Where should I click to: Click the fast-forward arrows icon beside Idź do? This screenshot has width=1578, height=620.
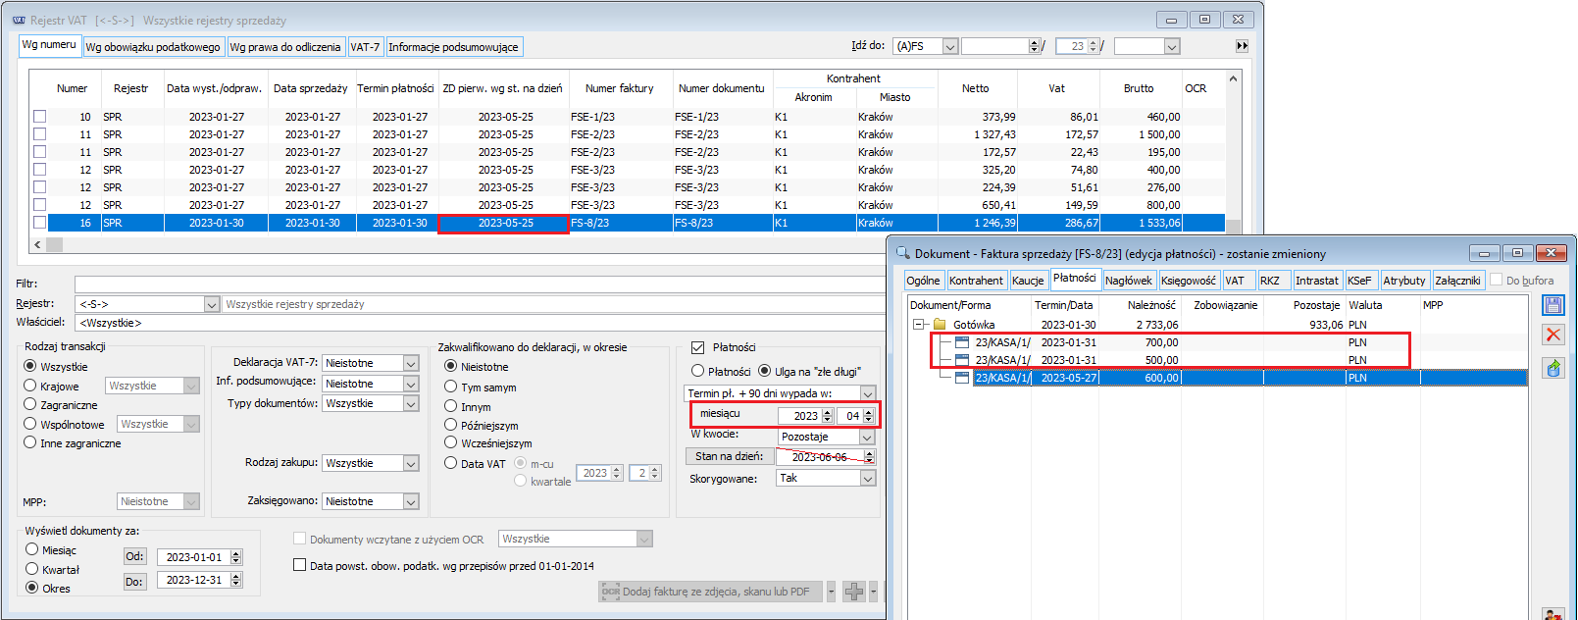click(x=1242, y=46)
